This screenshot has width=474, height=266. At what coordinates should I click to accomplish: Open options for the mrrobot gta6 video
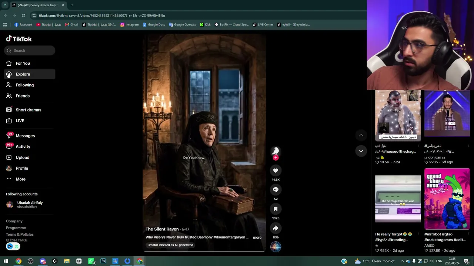click(468, 234)
